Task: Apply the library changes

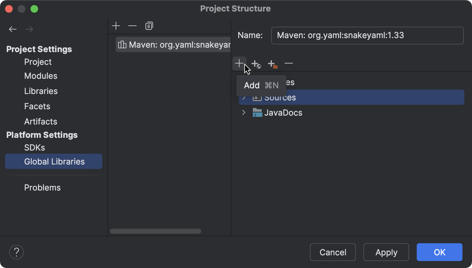Action: pyautogui.click(x=386, y=252)
